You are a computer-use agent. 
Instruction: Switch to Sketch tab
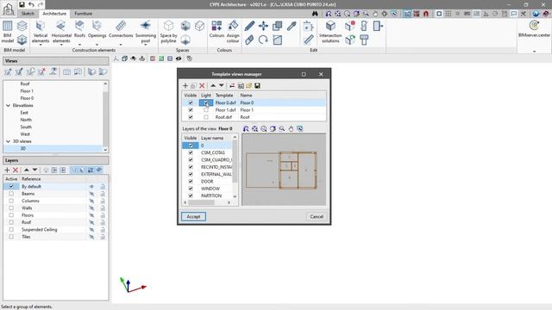coord(28,14)
